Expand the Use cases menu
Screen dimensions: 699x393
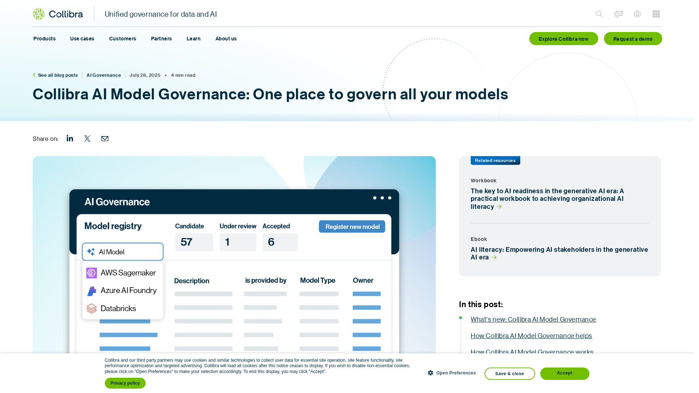click(x=82, y=39)
